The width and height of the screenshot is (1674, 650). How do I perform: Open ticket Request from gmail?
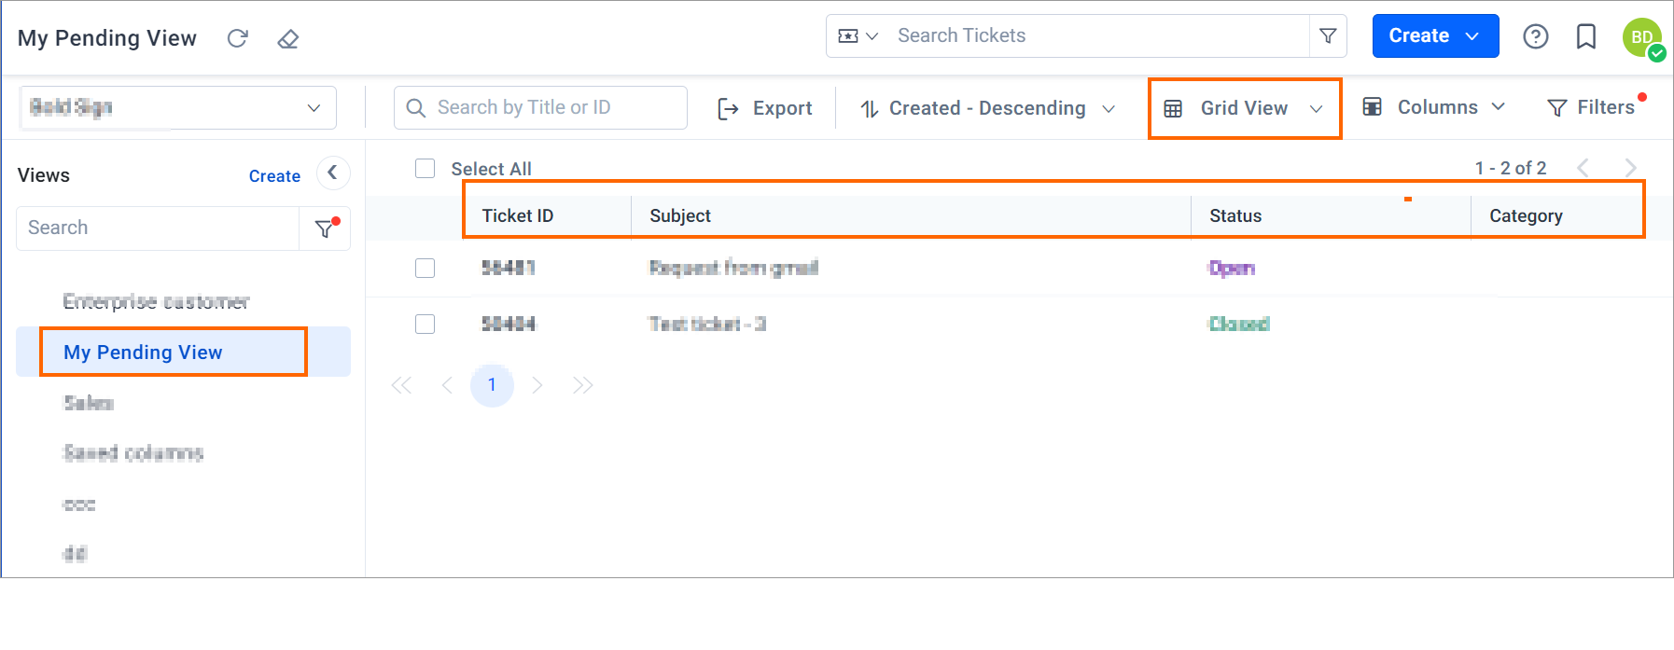click(x=733, y=268)
